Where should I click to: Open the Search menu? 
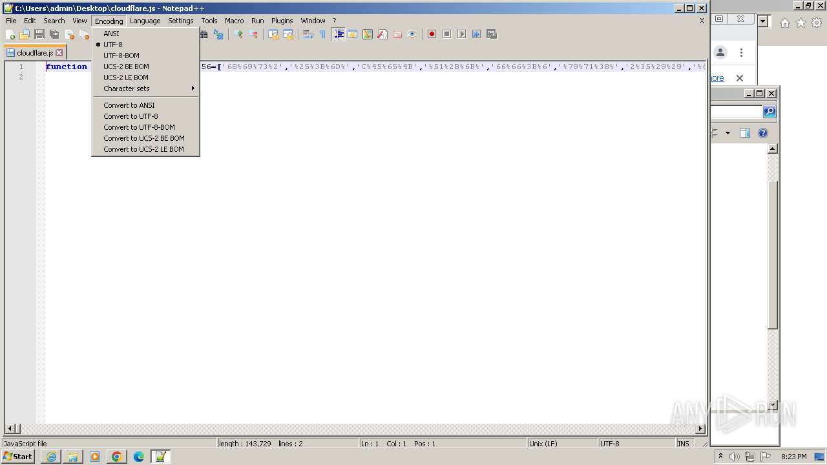click(54, 21)
